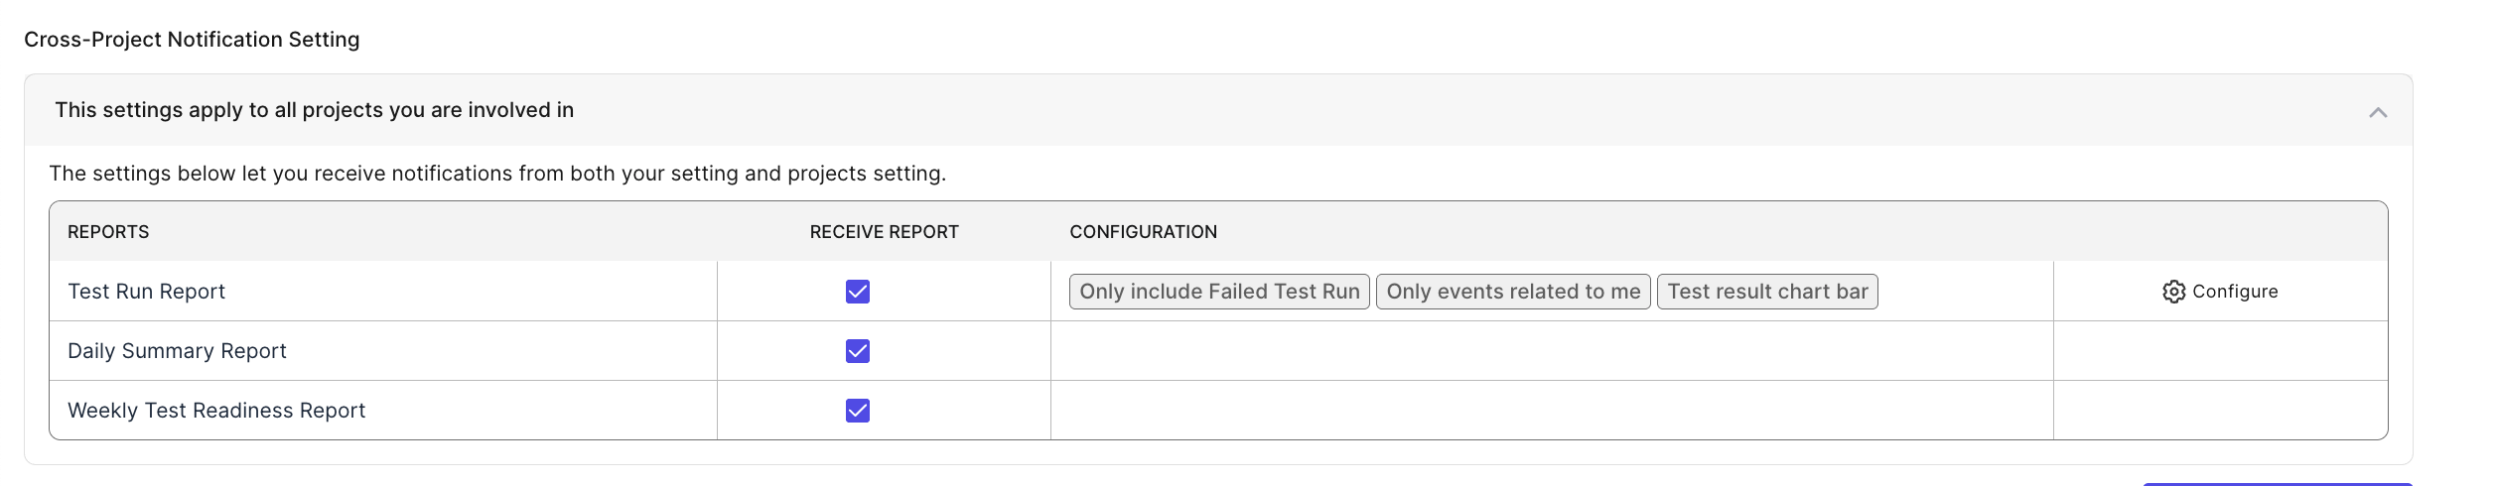This screenshot has height=486, width=2496.
Task: Select the Test Run Report row label
Action: [147, 292]
